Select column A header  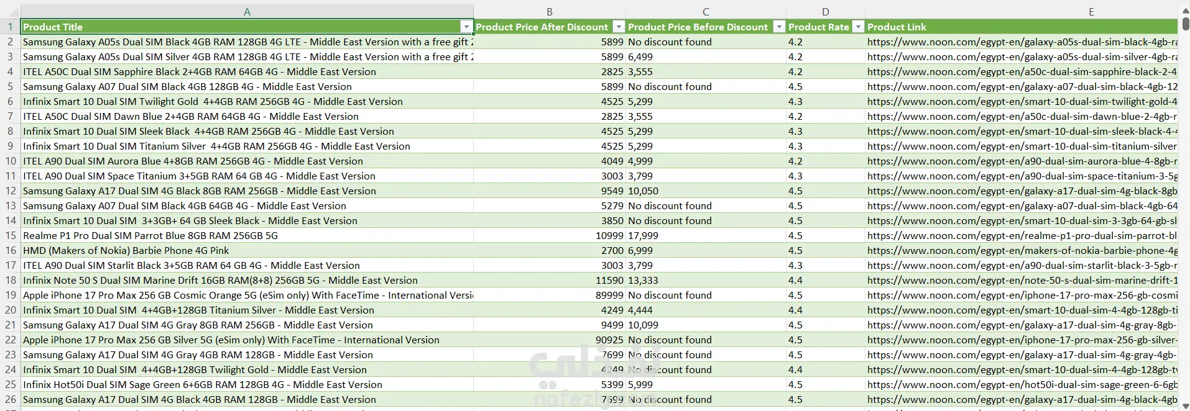click(247, 12)
